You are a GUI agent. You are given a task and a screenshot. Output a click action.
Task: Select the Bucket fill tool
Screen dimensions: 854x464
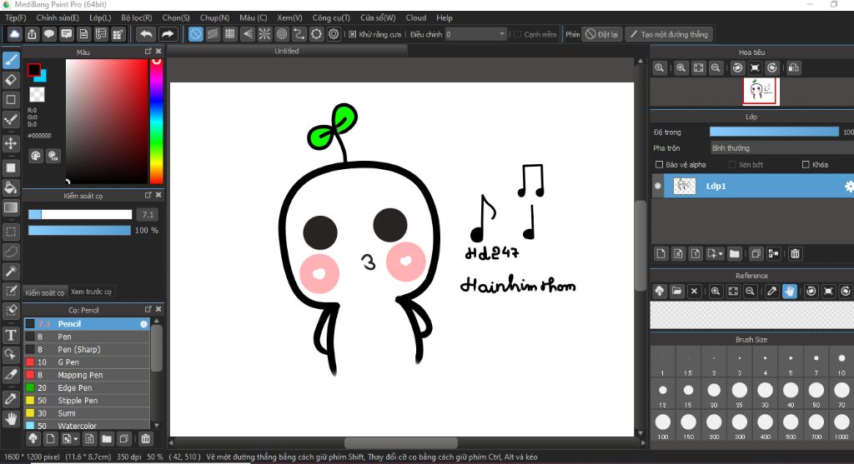pyautogui.click(x=11, y=187)
